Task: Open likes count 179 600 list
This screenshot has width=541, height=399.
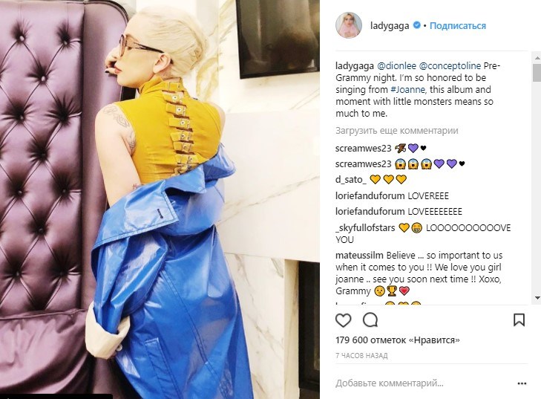Action: 398,340
